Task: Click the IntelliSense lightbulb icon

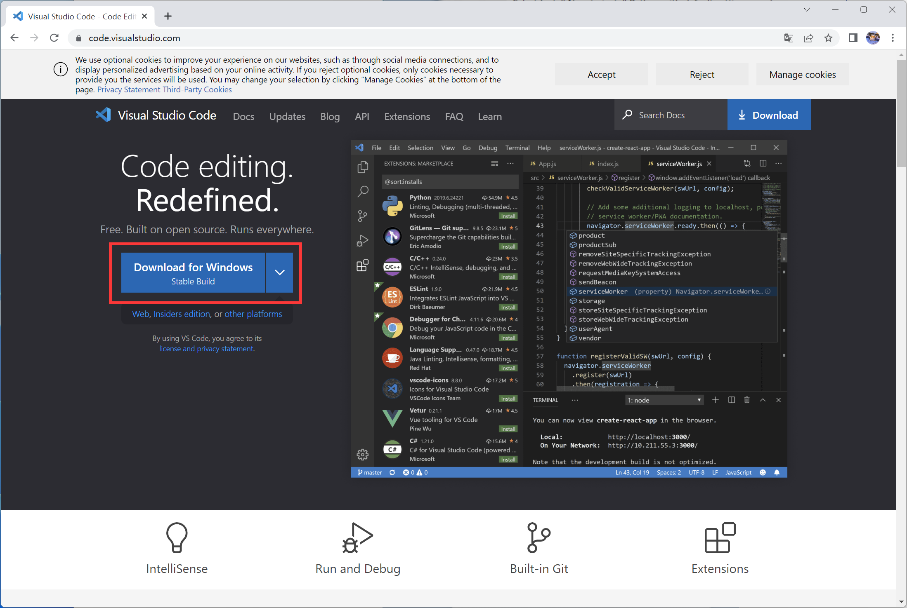Action: tap(177, 538)
